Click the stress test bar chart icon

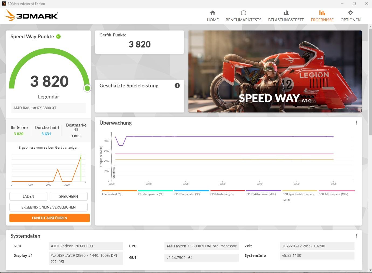[x=286, y=13]
